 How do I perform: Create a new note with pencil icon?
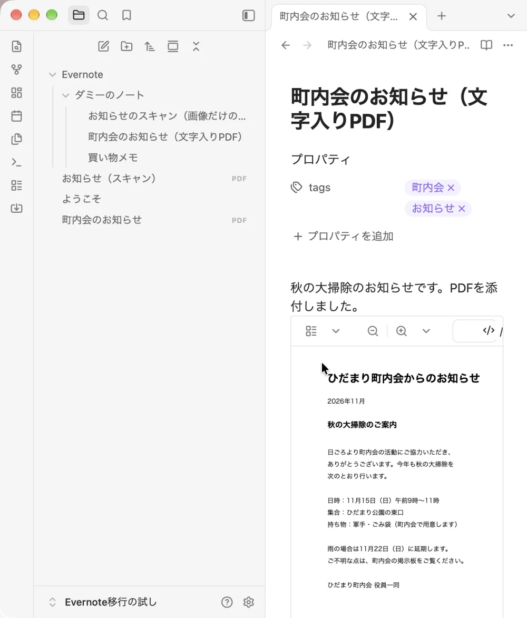[x=103, y=46]
